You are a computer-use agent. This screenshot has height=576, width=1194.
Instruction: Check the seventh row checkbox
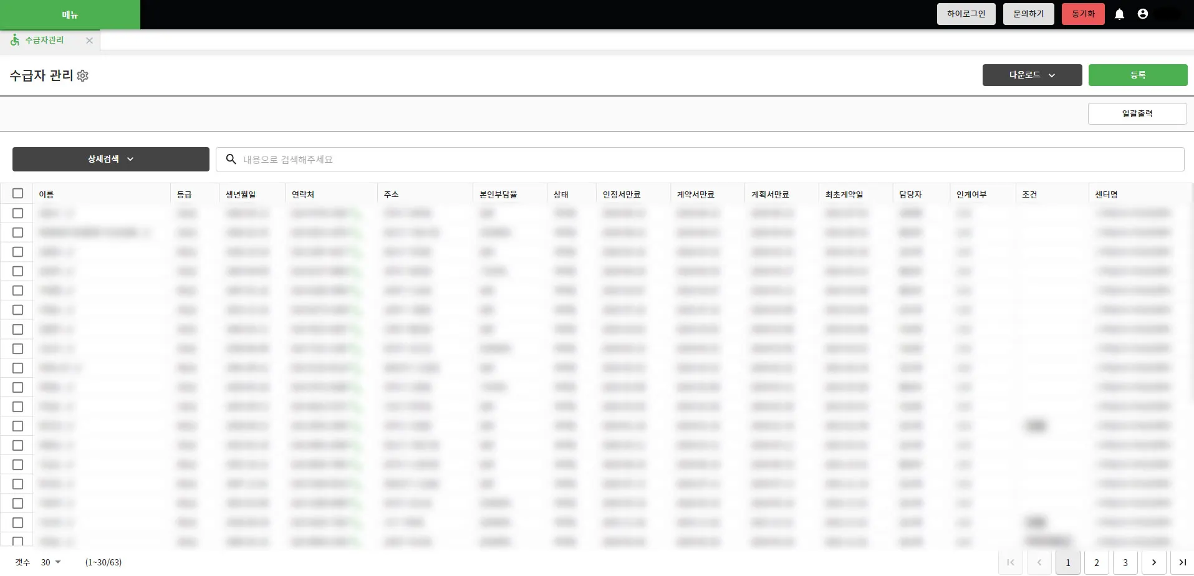pos(18,329)
